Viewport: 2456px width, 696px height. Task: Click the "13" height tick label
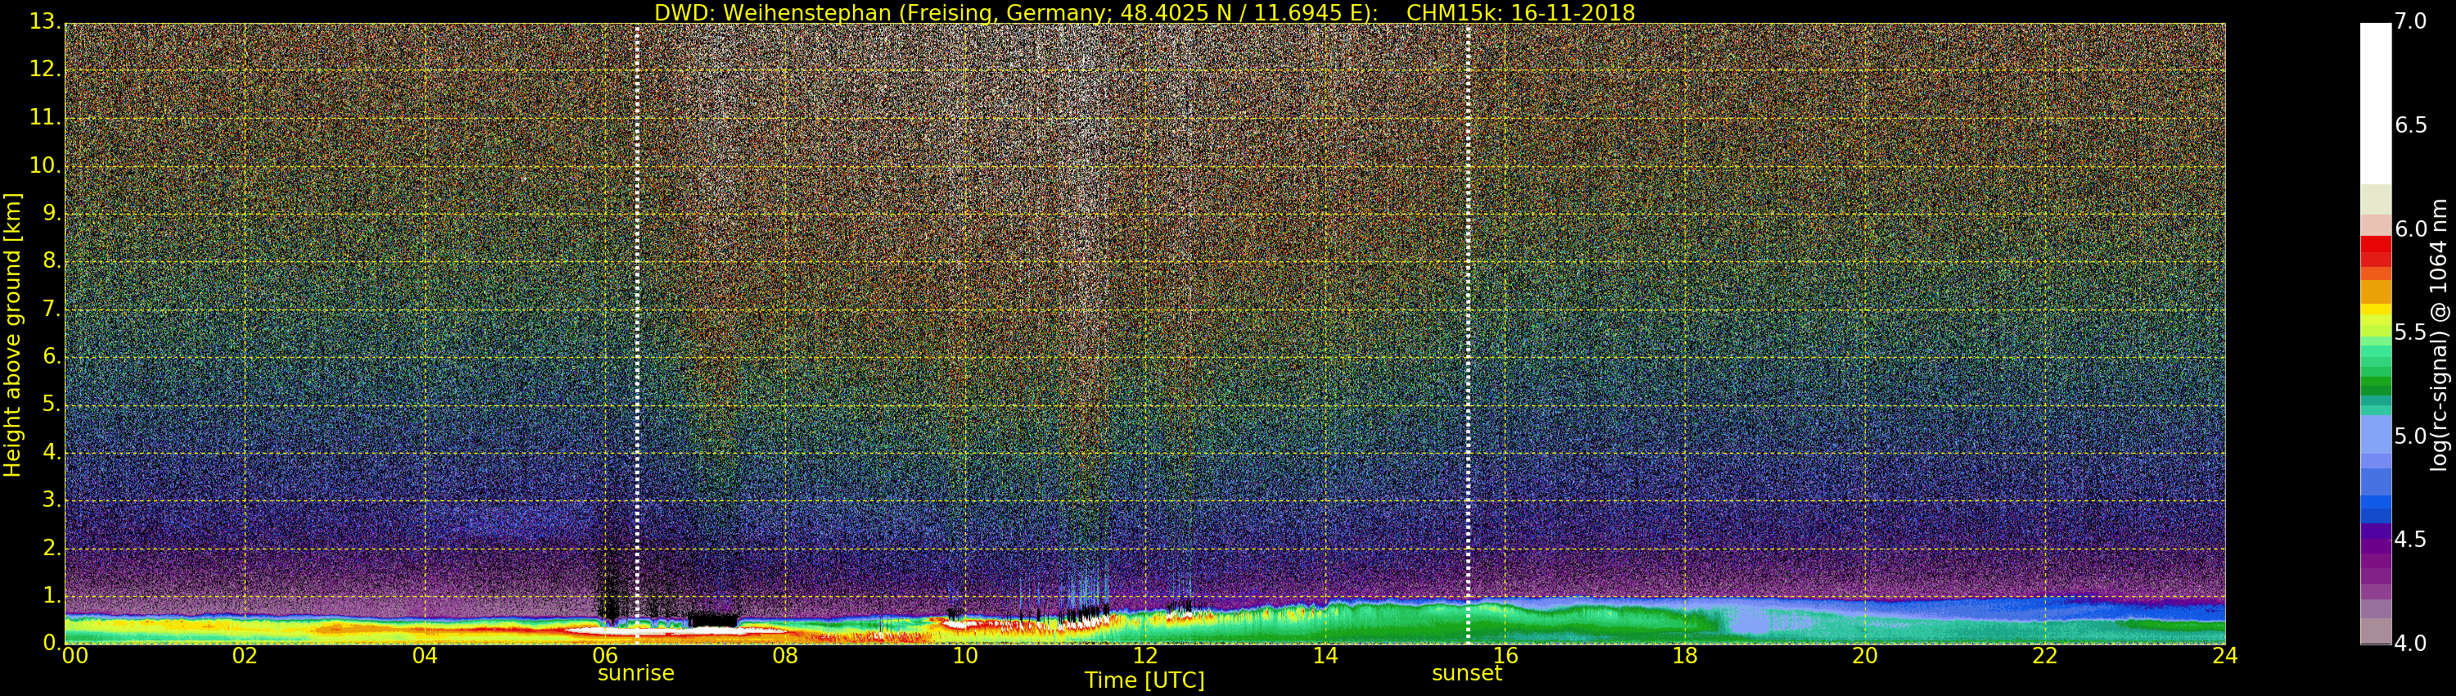(44, 22)
